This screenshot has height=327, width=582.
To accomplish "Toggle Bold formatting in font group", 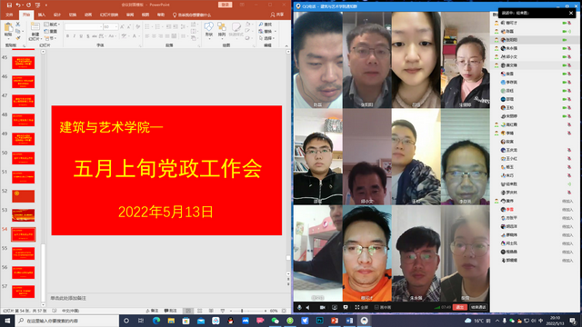I will click(67, 36).
